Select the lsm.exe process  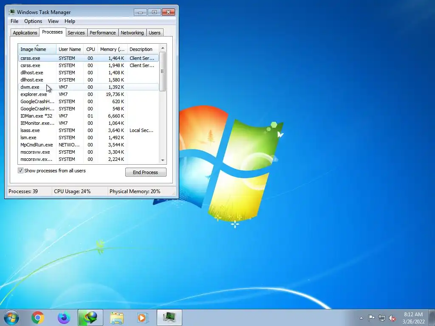pos(88,138)
